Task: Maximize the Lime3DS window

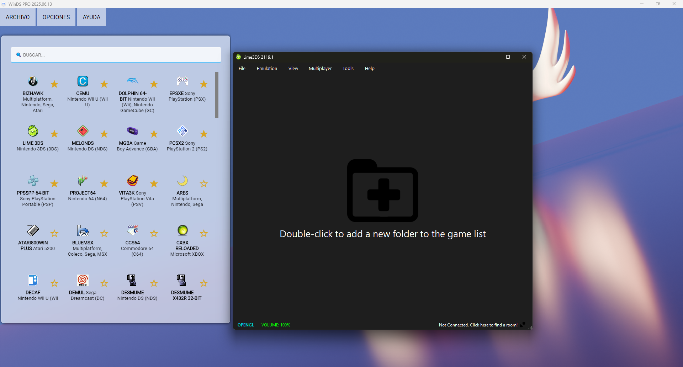Action: pyautogui.click(x=508, y=57)
